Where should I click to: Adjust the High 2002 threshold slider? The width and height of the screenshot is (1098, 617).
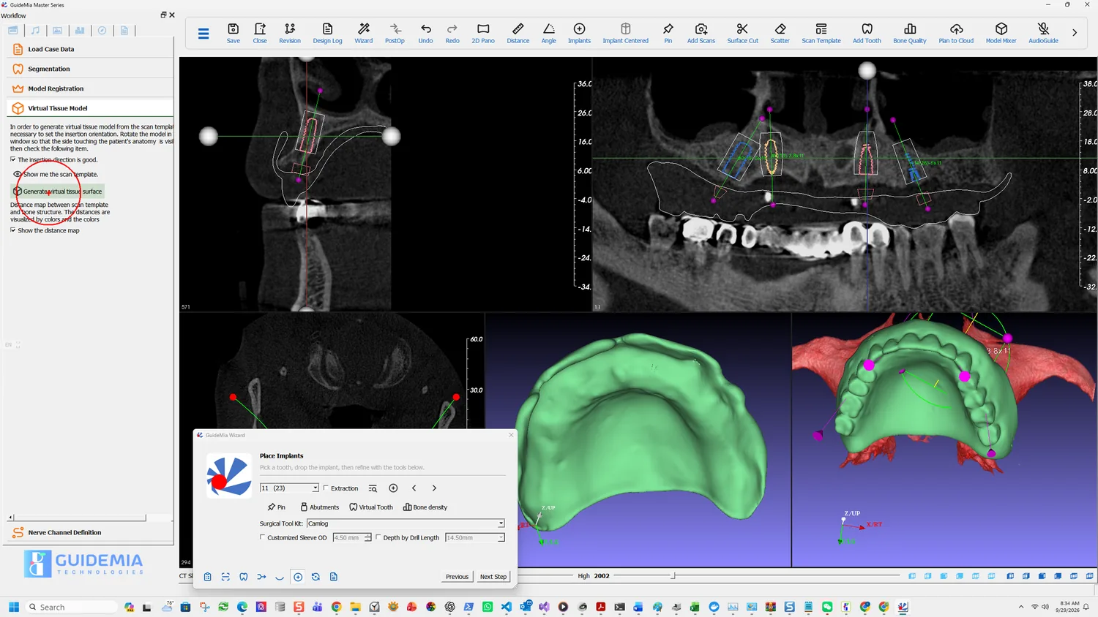(673, 576)
